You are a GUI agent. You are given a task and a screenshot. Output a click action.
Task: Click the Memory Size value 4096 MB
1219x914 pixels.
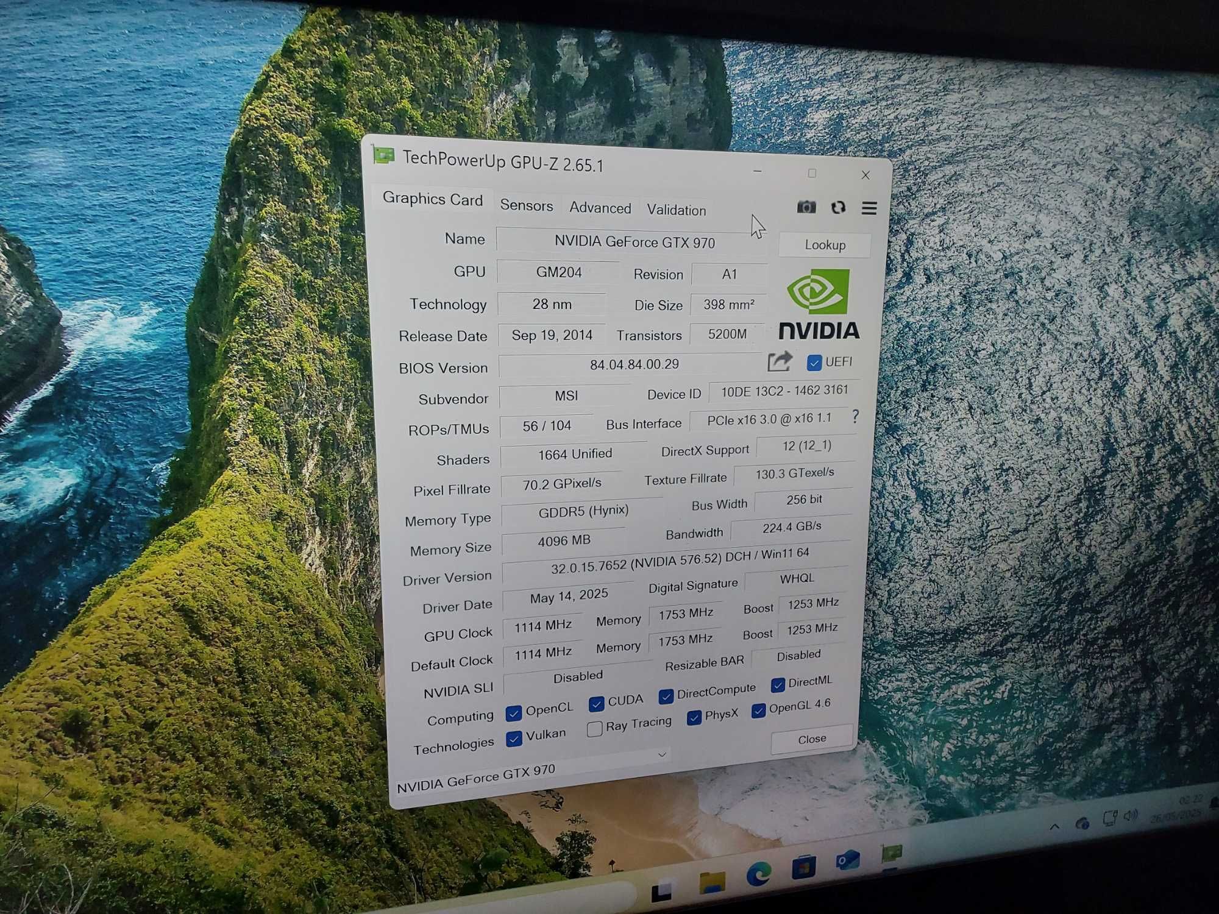[563, 540]
